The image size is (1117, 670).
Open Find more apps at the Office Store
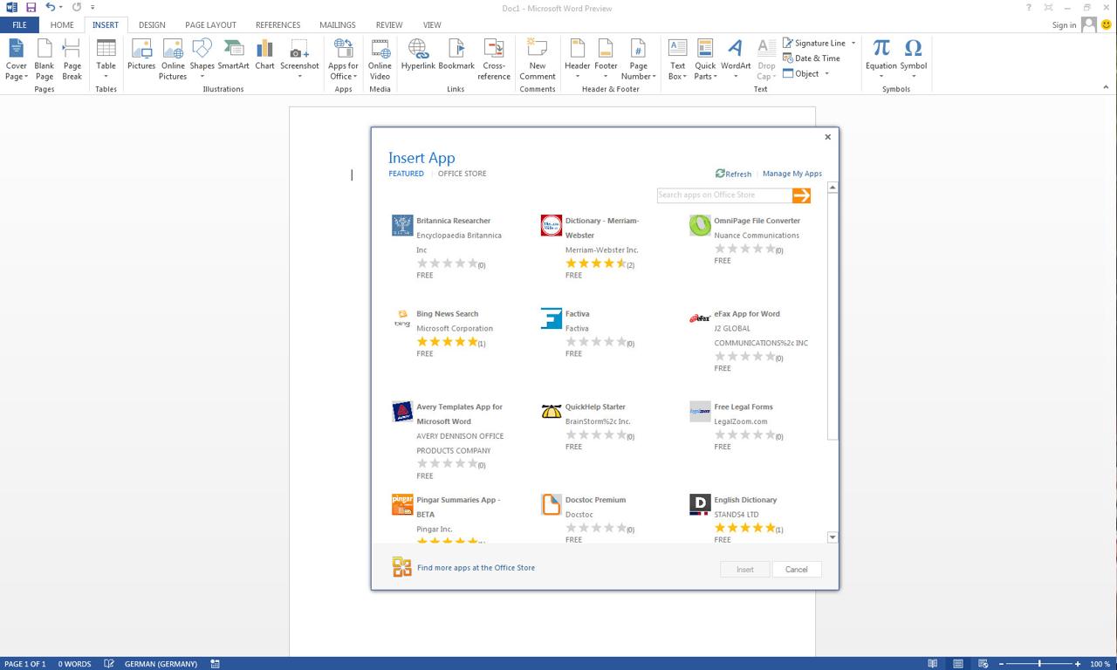(x=476, y=568)
